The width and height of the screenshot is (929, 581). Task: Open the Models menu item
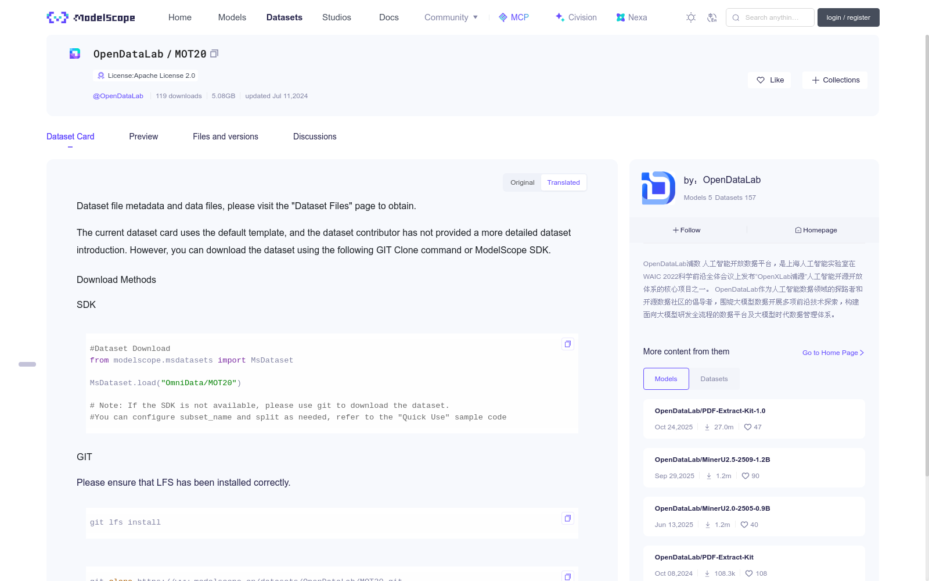[x=232, y=17]
